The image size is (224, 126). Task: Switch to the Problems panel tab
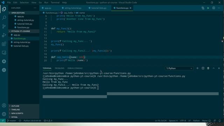coord(59,68)
